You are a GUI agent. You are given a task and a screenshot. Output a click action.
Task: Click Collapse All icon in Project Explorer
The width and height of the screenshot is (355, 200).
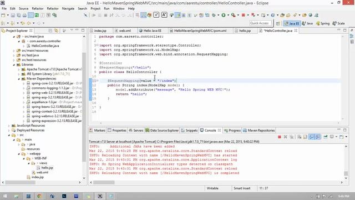point(50,31)
